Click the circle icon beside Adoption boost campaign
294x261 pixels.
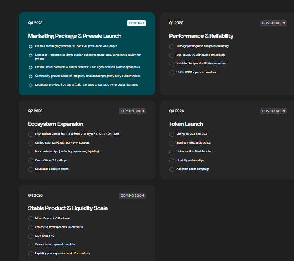(172, 169)
